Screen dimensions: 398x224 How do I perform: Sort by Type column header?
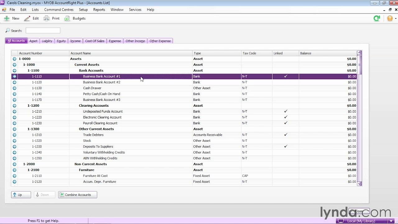coord(217,53)
